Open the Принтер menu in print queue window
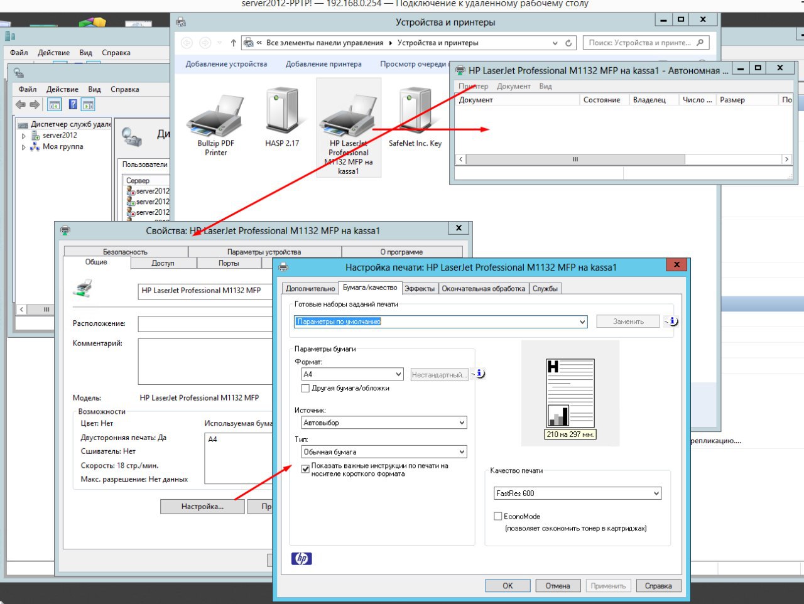 pyautogui.click(x=473, y=87)
